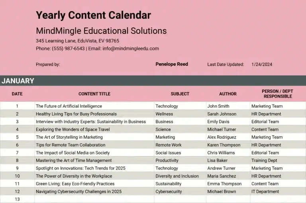This screenshot has height=203, width=306.
Task: Click the SUBJECT column header
Action: pyautogui.click(x=180, y=94)
